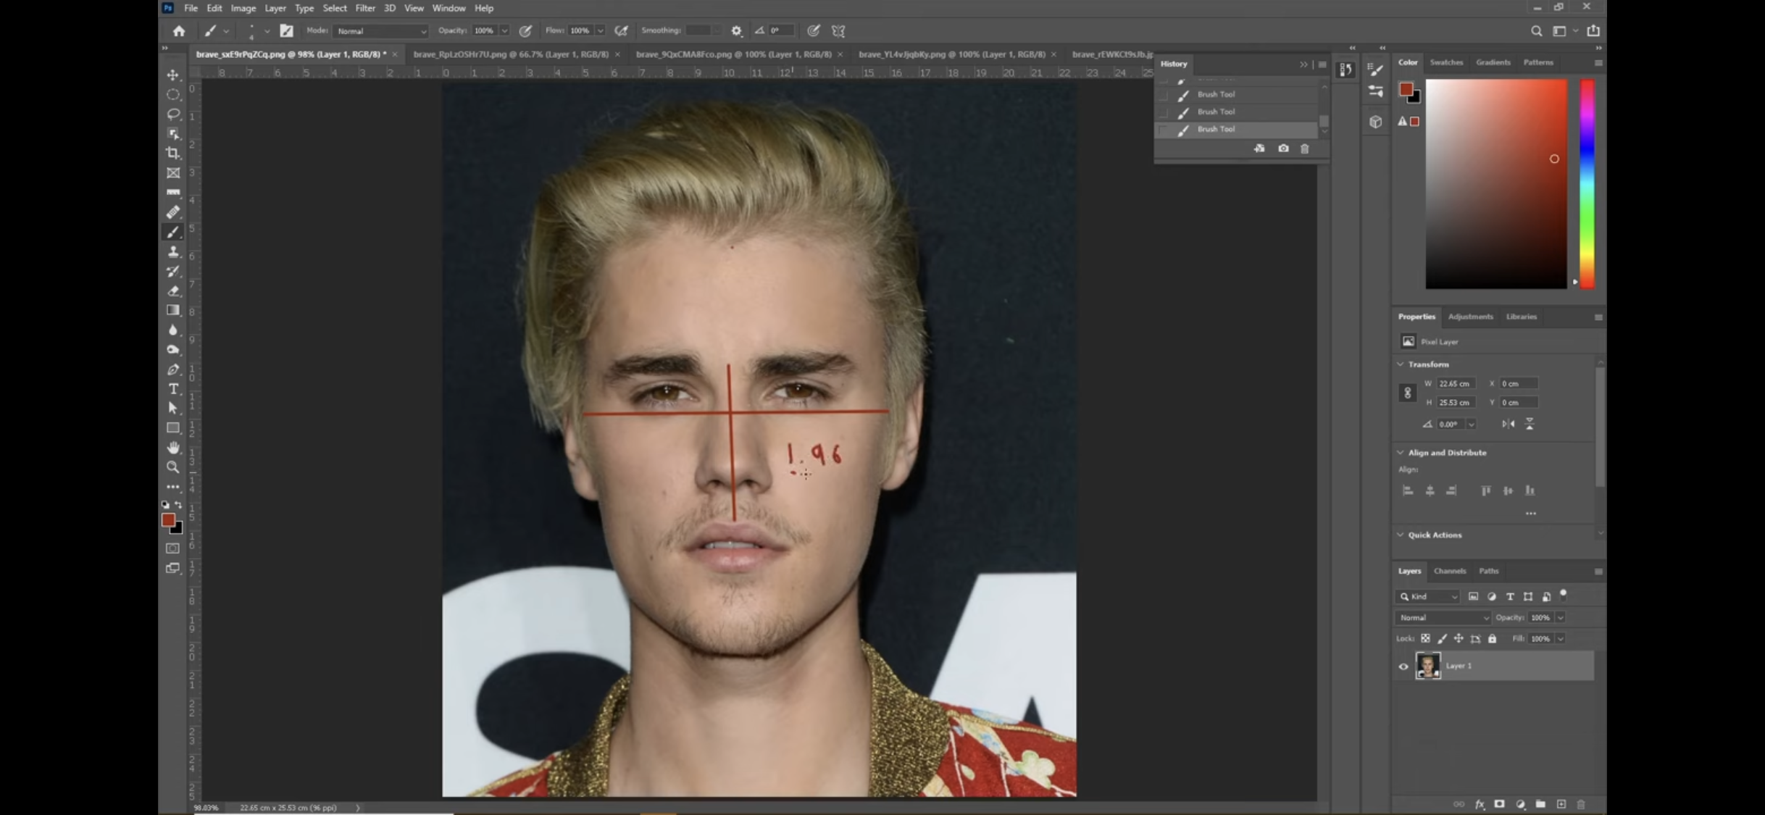Select the Path Selection tool

[173, 409]
